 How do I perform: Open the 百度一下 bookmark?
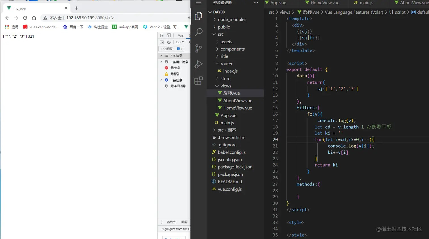coord(73,27)
